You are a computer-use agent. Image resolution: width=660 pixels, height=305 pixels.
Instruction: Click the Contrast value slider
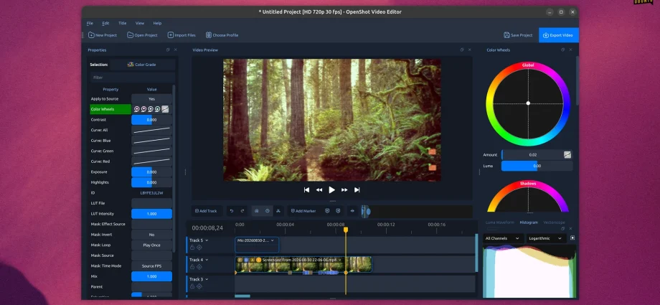151,120
